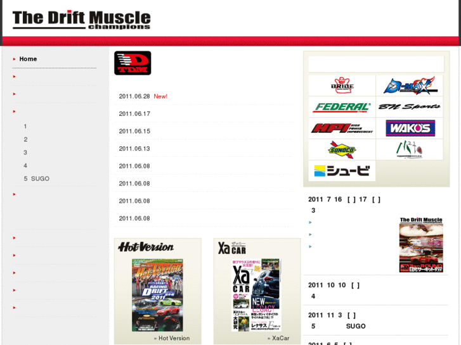The width and height of the screenshot is (461, 345).
Task: Open the green brush-stroke sponsor logo
Action: pyautogui.click(x=410, y=150)
